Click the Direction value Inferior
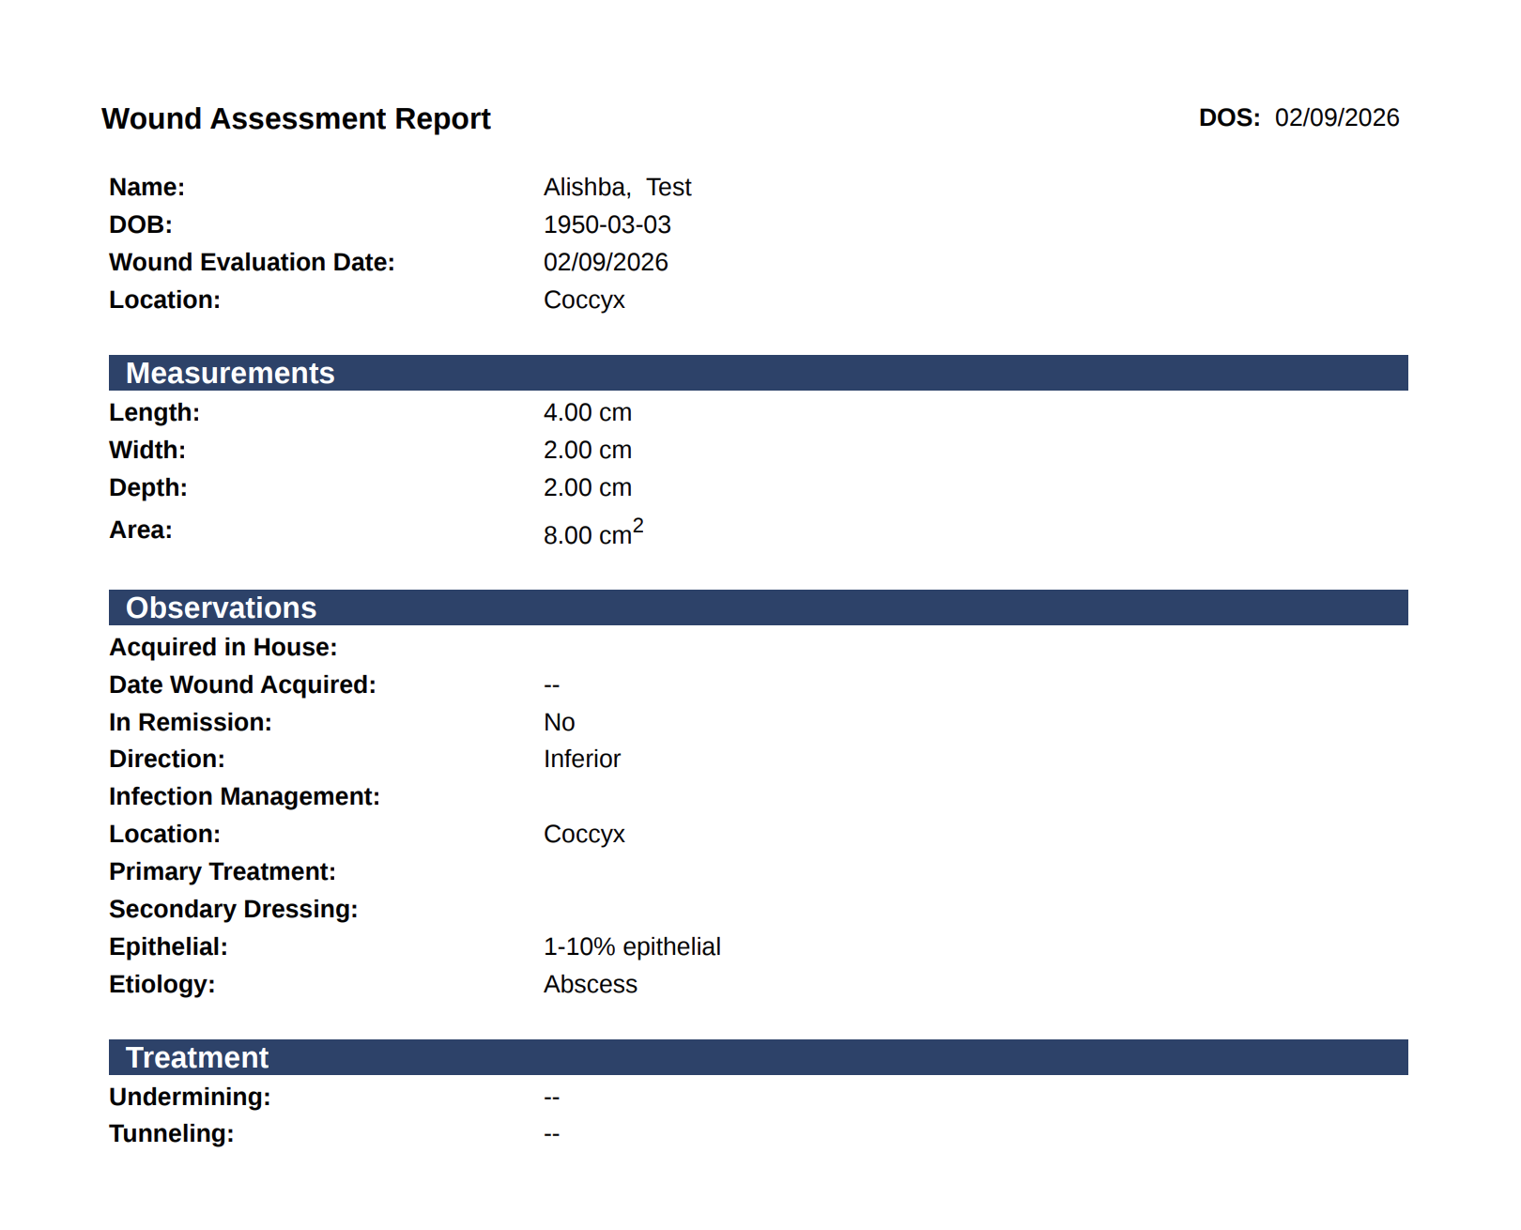 [582, 759]
